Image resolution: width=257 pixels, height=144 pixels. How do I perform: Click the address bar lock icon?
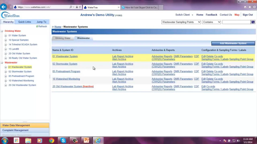coord(77,7)
